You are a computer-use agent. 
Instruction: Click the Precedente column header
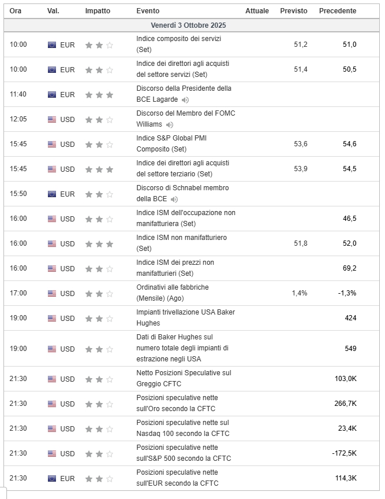[x=337, y=11]
